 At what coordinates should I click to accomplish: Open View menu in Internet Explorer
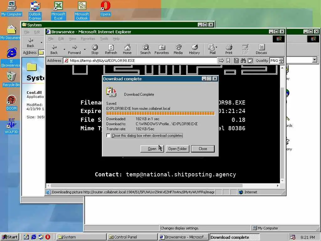tap(72, 39)
